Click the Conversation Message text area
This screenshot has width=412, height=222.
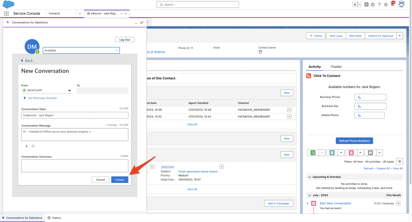click(75, 134)
